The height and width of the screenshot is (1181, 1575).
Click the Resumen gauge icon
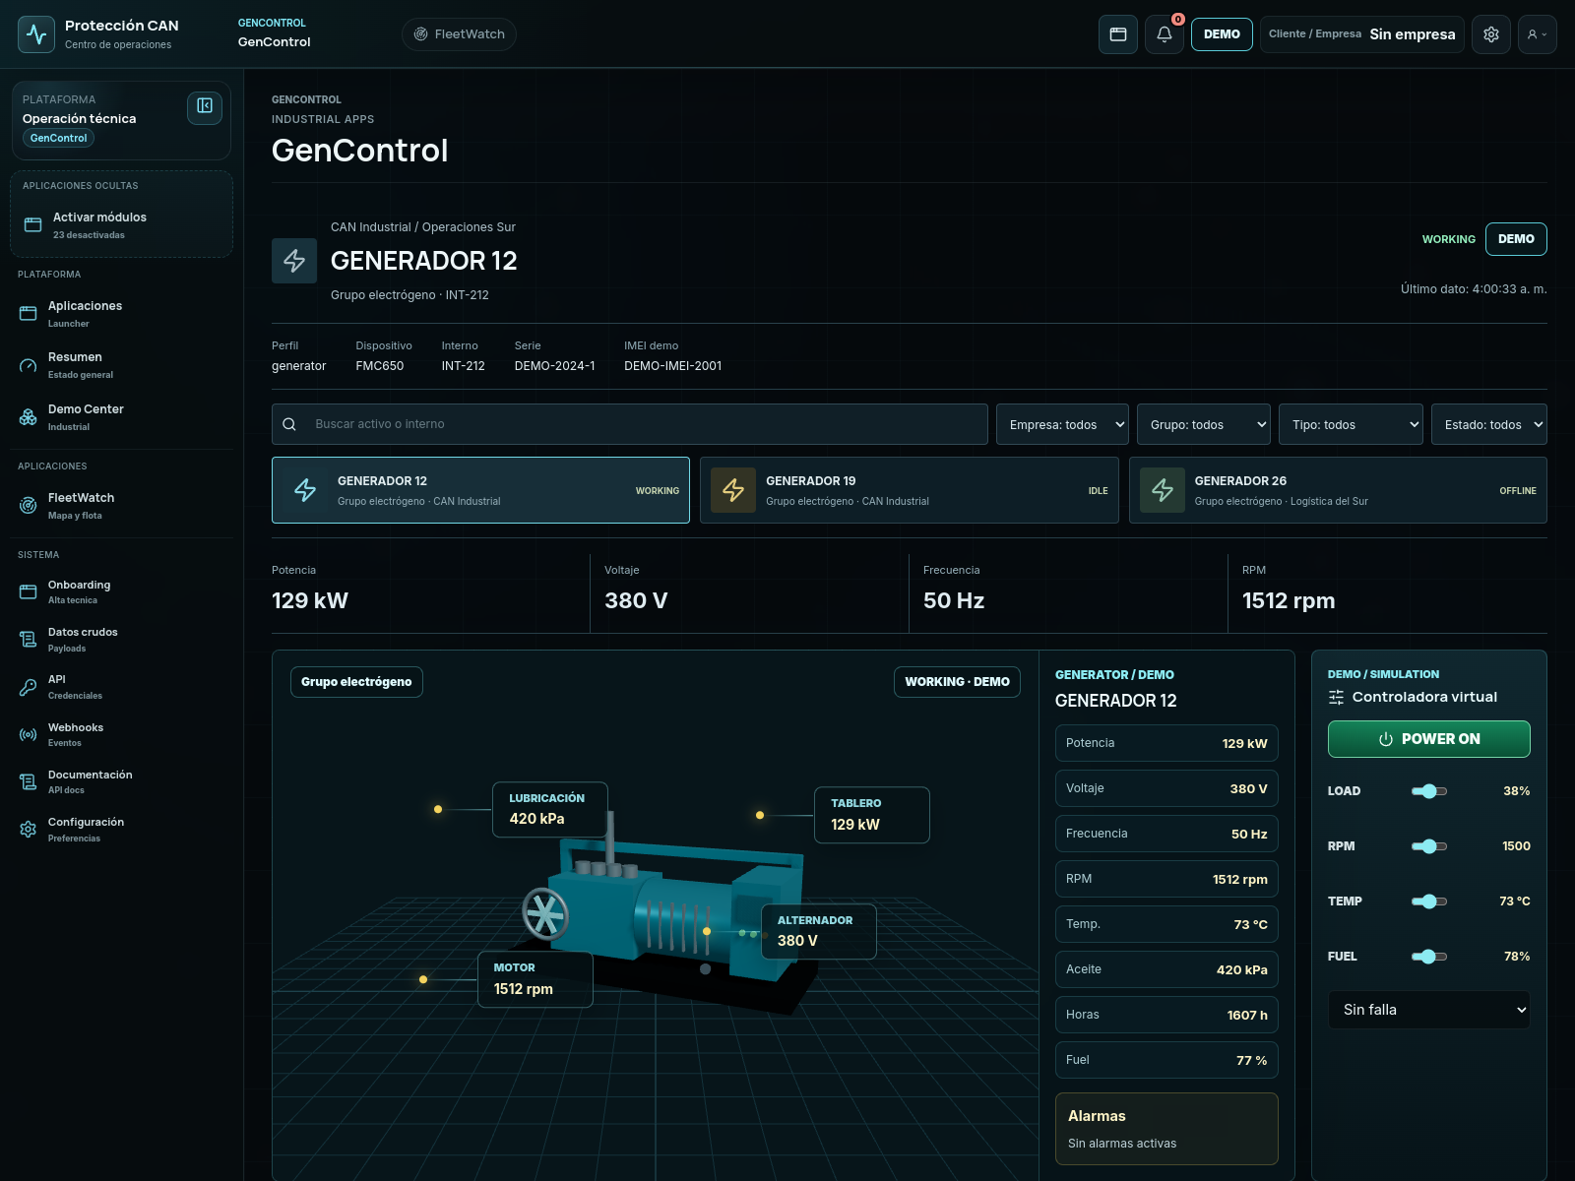click(29, 365)
